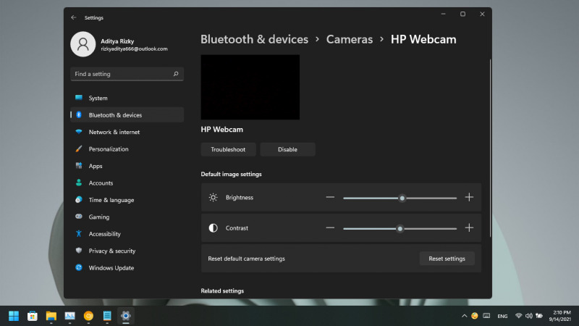Viewport: 579px width, 326px height.
Task: Click Cameras breadcrumb link
Action: (350, 39)
